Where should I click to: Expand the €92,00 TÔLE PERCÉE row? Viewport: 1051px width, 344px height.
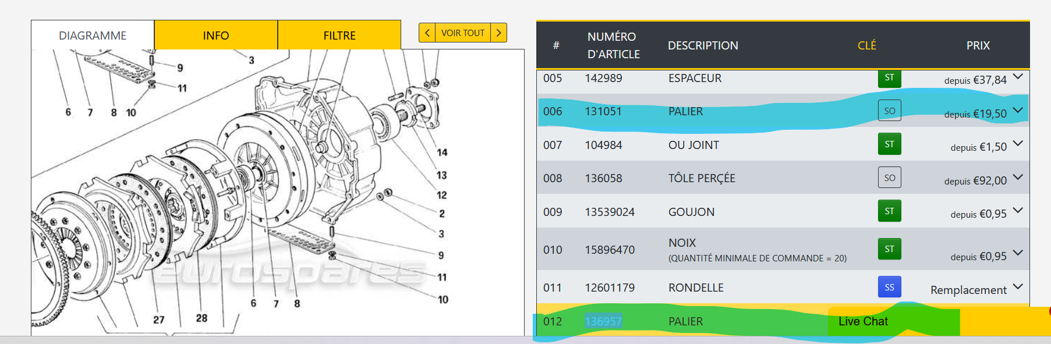pyautogui.click(x=1018, y=178)
